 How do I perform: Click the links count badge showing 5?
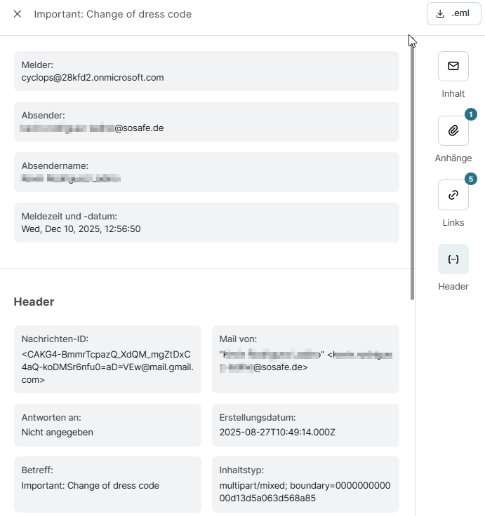tap(470, 179)
